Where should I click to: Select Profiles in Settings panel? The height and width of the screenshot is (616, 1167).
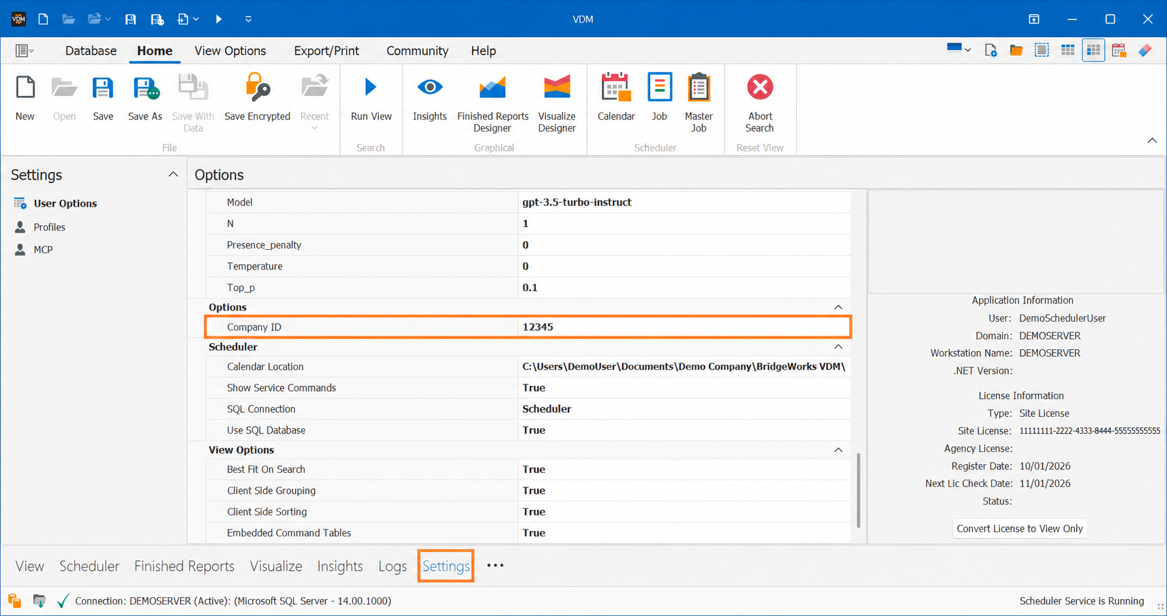coord(49,227)
